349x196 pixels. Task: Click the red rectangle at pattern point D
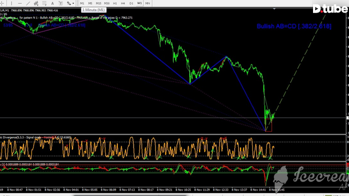tap(269, 125)
